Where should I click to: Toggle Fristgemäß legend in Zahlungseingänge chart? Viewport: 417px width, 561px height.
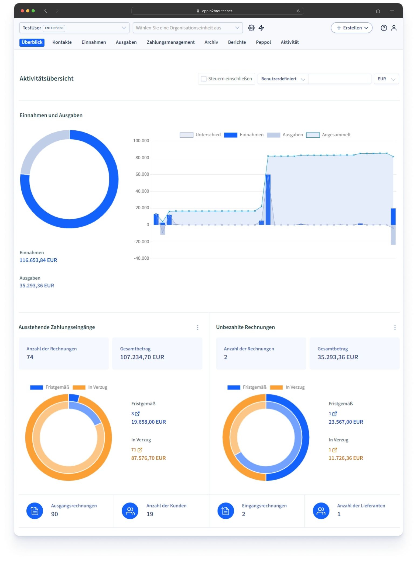[50, 387]
